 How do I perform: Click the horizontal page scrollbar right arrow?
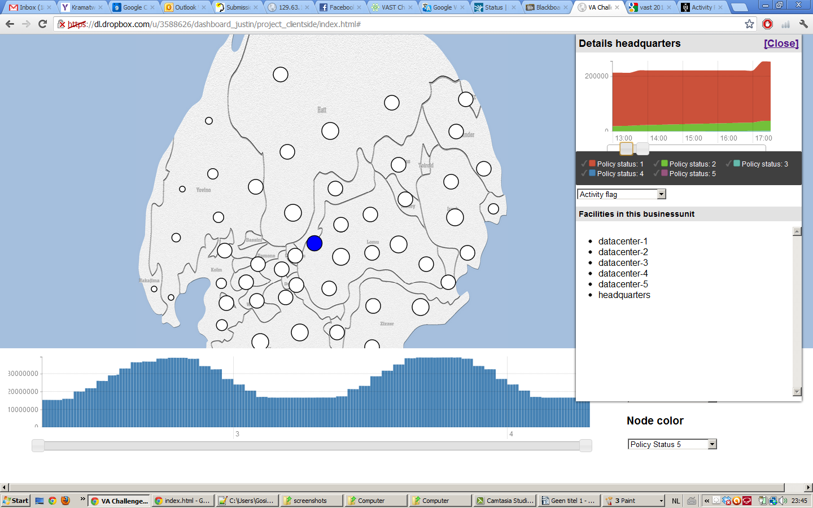[x=808, y=487]
